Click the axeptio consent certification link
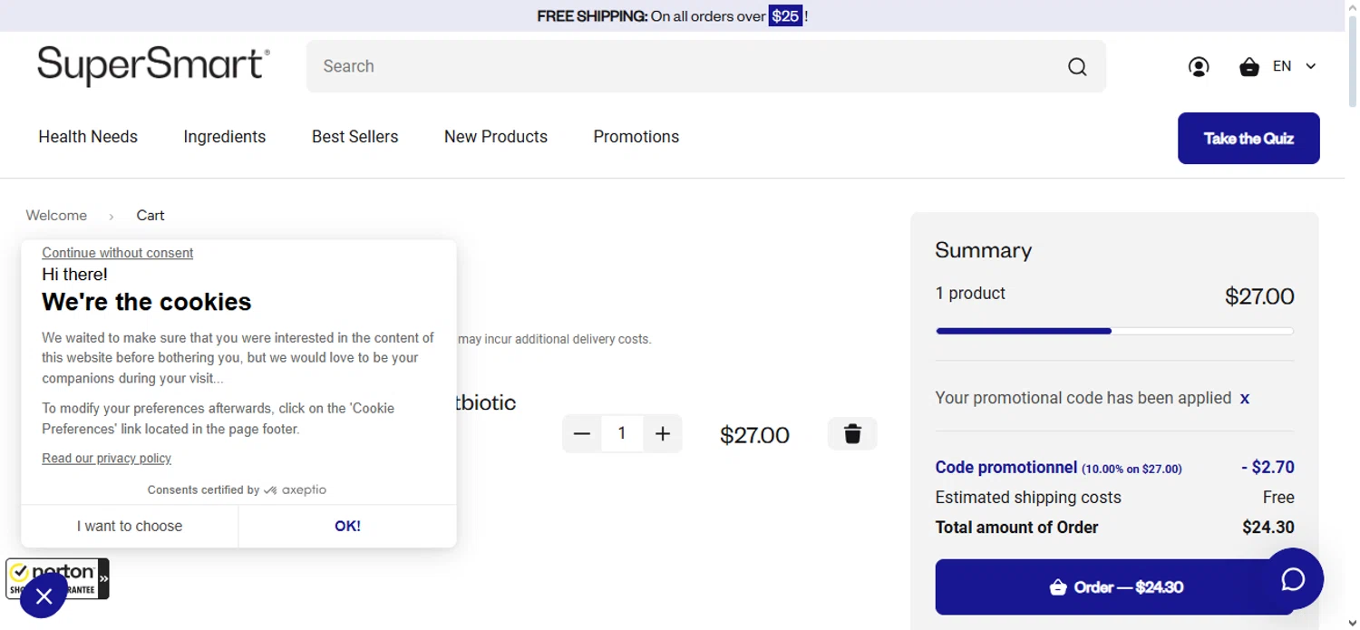 pyautogui.click(x=237, y=489)
